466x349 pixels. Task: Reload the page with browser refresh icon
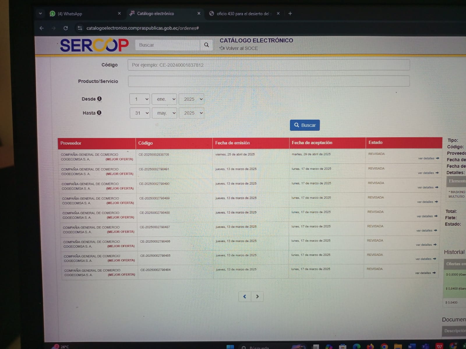tap(66, 28)
